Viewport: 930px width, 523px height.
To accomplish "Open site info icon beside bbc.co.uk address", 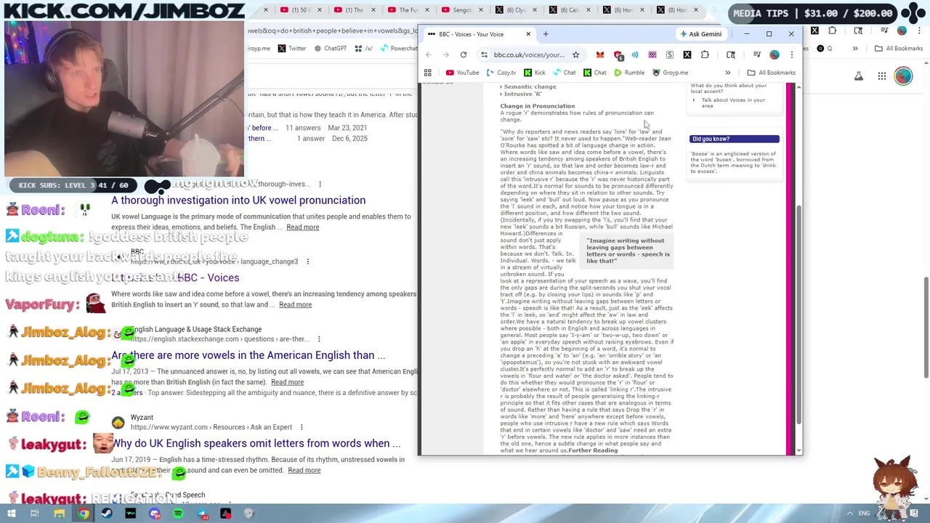I will (485, 54).
